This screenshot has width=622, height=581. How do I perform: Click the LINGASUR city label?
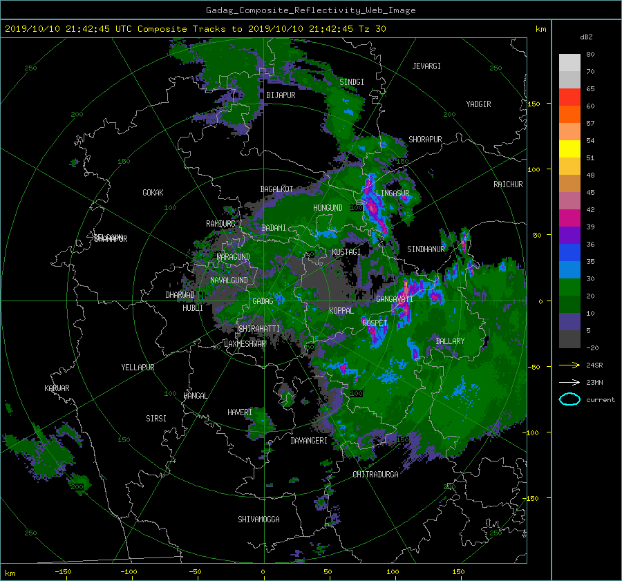(393, 193)
